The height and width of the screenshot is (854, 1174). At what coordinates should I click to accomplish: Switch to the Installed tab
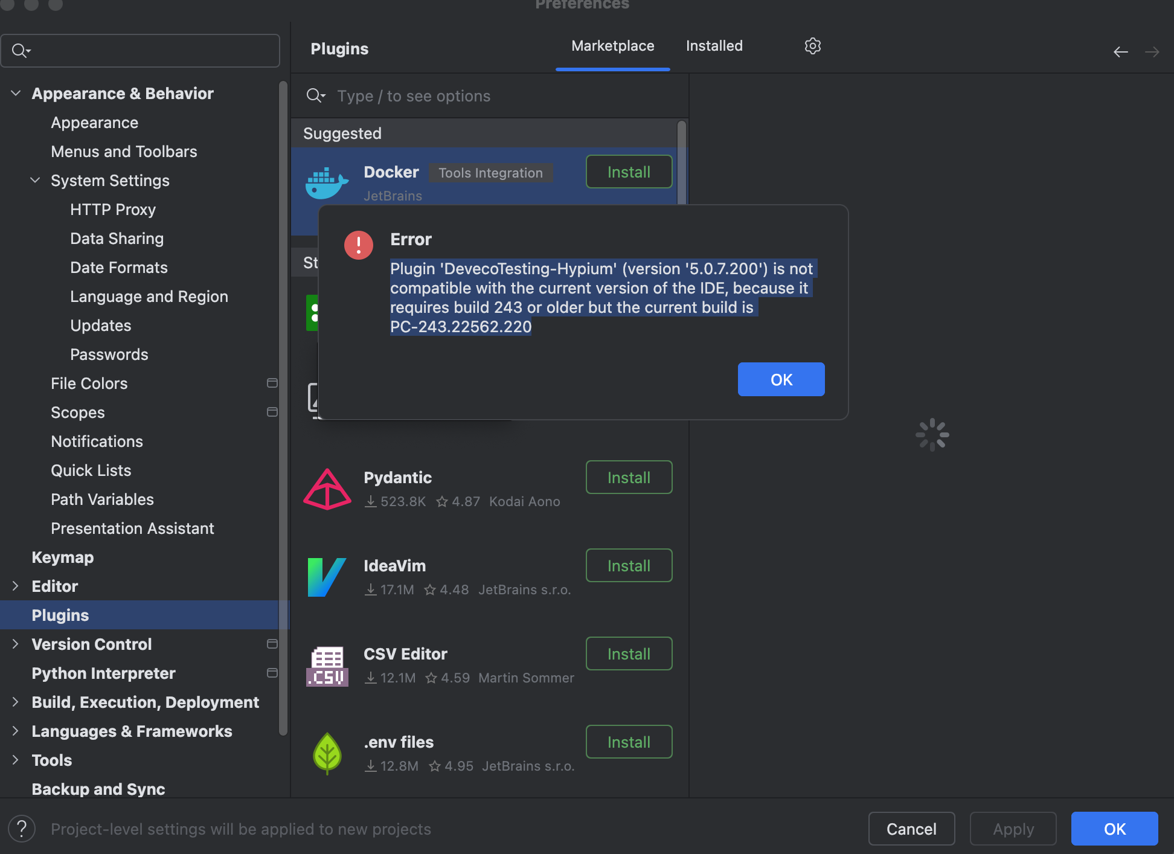714,46
